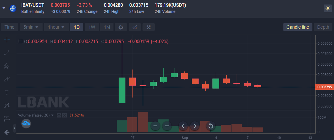Image resolution: width=334 pixels, height=140 pixels.
Task: Toggle light theme sun icon
Action: coord(328,8)
